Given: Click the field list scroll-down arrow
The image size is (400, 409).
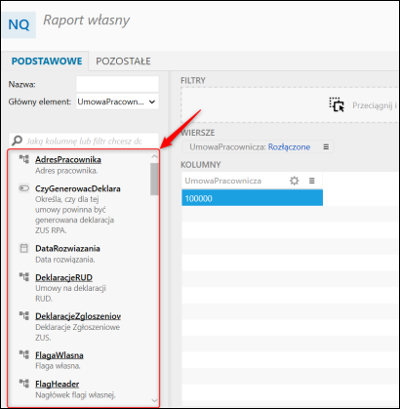Looking at the screenshot, I should (154, 400).
